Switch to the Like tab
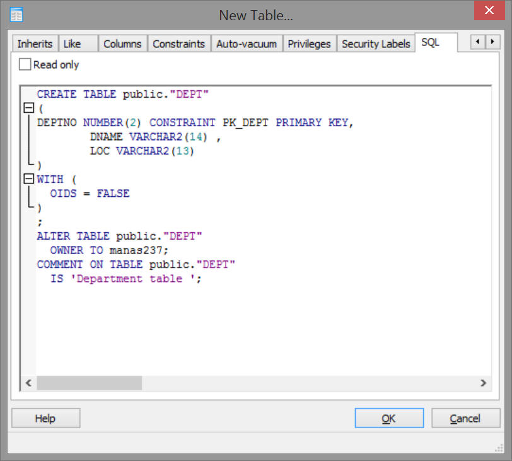Image resolution: width=512 pixels, height=461 pixels. (x=73, y=44)
